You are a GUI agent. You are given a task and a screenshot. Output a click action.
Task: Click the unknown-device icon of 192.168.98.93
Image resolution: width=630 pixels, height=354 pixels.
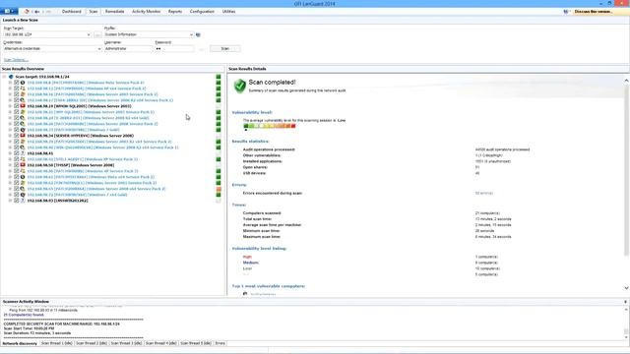point(23,201)
